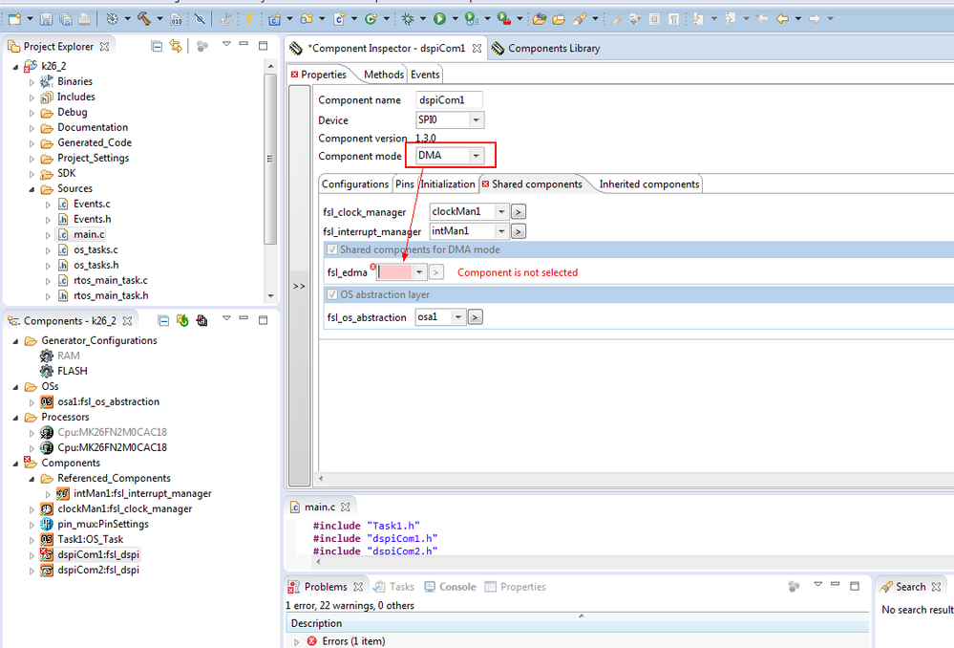The height and width of the screenshot is (648, 954).
Task: Open the Inherited components tab
Action: (x=649, y=184)
